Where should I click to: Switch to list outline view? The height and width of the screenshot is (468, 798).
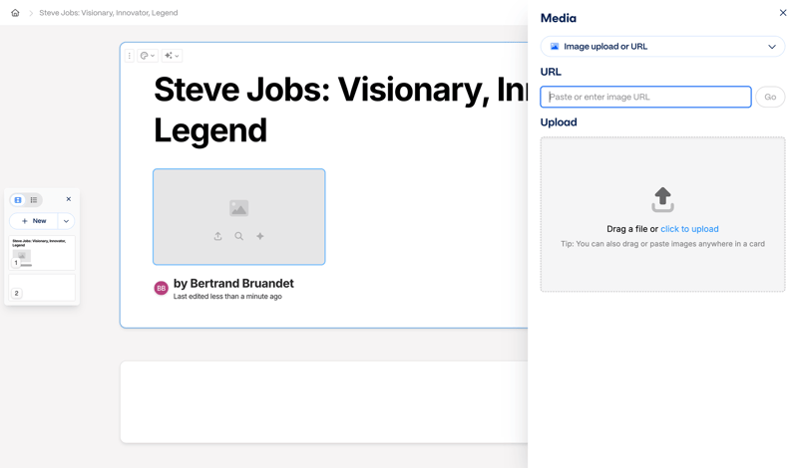click(34, 200)
